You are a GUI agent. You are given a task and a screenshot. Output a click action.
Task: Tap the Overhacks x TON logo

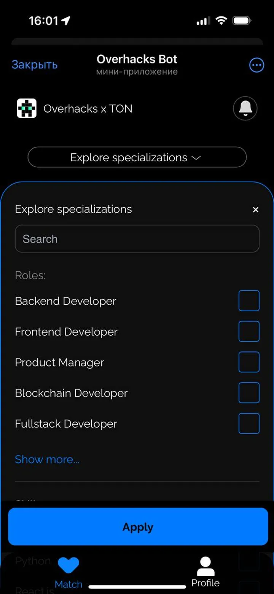coord(27,108)
